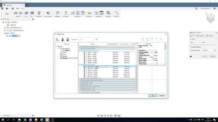Open Chrome from the Windows taskbar

click(x=25, y=120)
